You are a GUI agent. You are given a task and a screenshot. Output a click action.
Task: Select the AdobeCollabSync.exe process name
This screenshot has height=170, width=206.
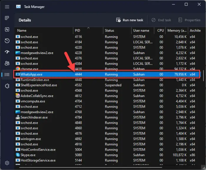(x=37, y=96)
